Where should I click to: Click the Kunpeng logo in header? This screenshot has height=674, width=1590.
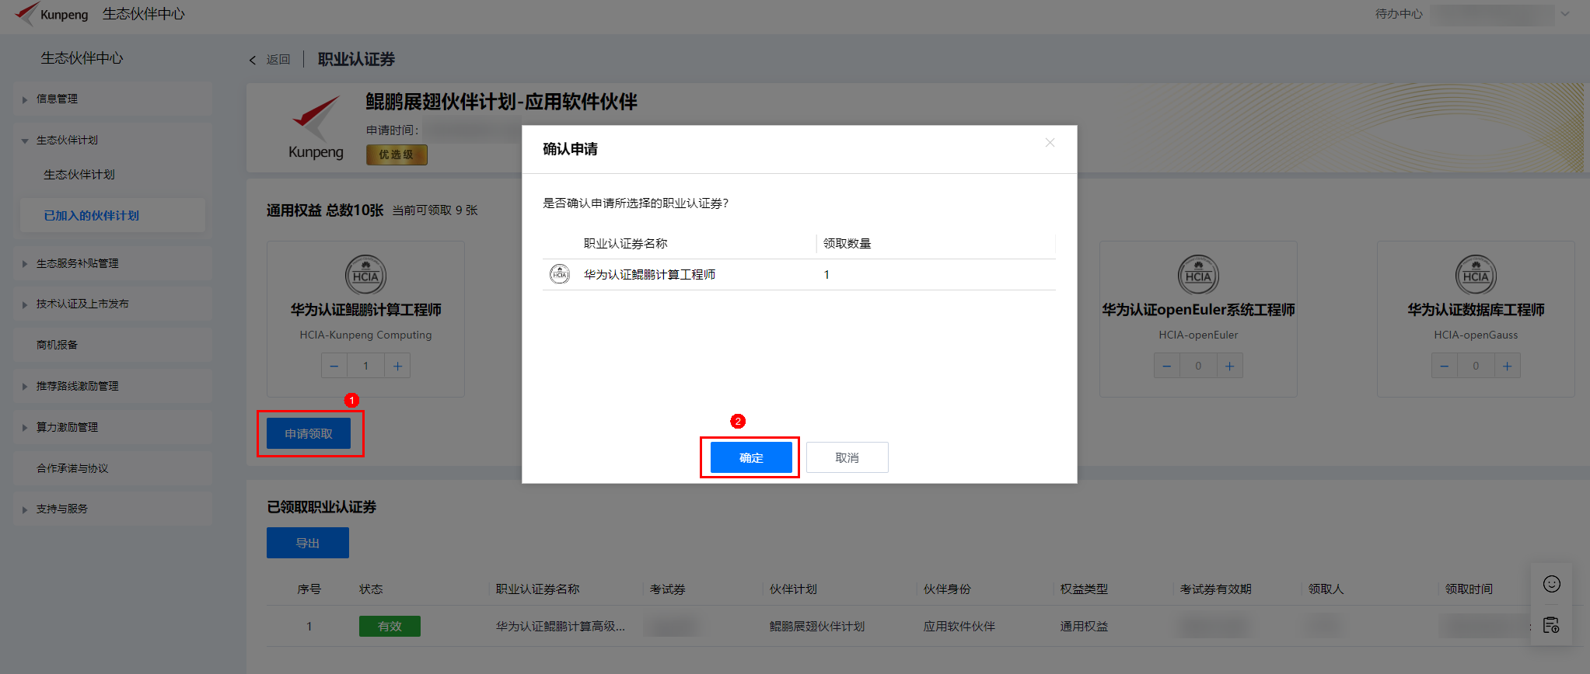51,14
